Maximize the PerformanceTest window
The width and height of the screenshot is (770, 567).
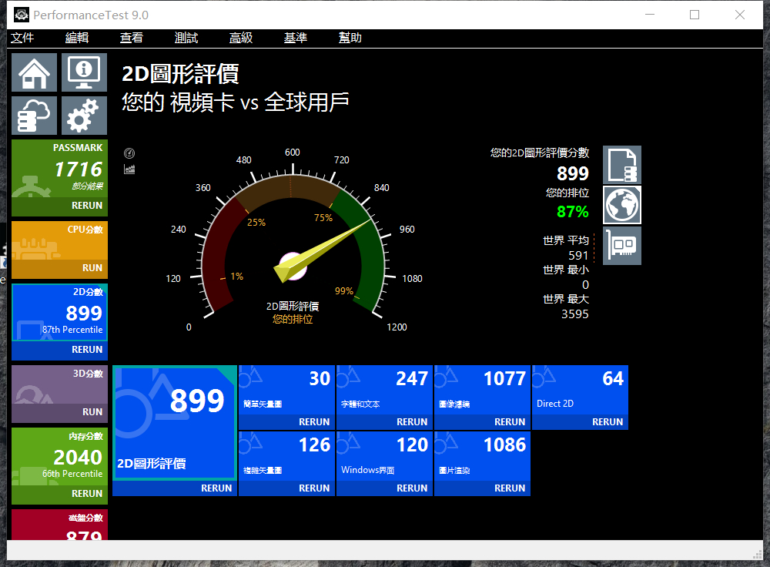point(695,15)
